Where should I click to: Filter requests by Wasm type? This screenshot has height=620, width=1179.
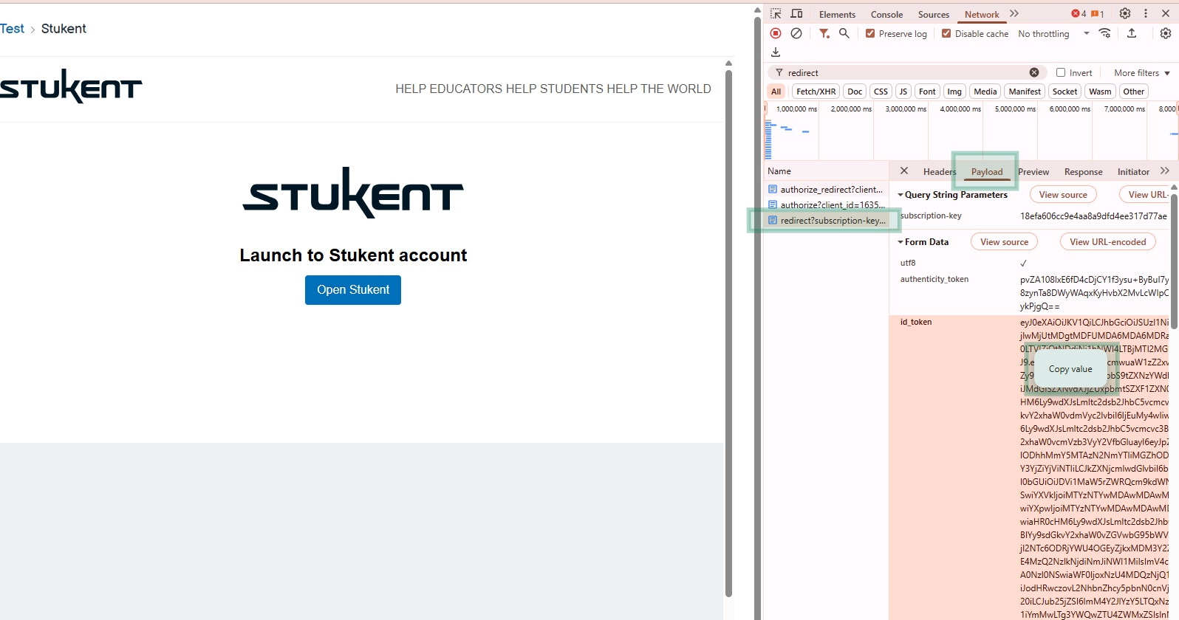point(1100,92)
